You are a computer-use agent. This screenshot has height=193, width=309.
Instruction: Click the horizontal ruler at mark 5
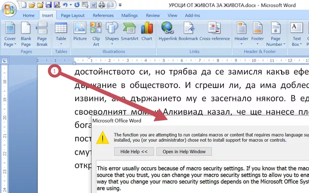[x=163, y=60]
